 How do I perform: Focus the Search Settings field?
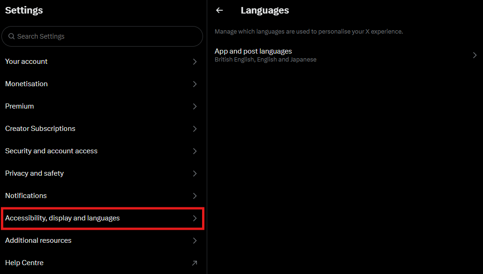[x=102, y=36]
